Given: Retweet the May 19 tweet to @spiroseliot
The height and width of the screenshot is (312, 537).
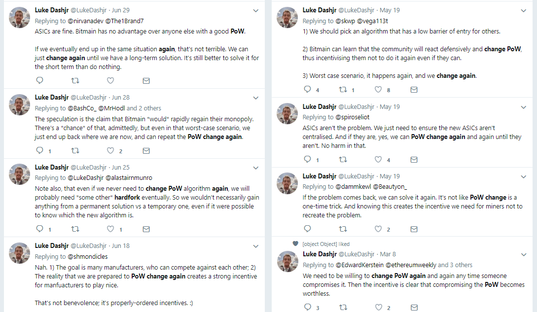Looking at the screenshot, I should tap(343, 160).
